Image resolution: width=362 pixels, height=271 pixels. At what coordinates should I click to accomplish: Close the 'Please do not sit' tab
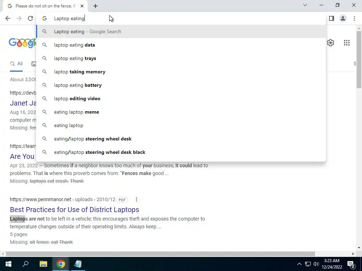click(82, 6)
